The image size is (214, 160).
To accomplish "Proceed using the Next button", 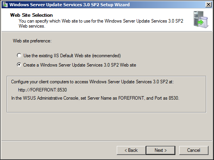I will (160, 150).
